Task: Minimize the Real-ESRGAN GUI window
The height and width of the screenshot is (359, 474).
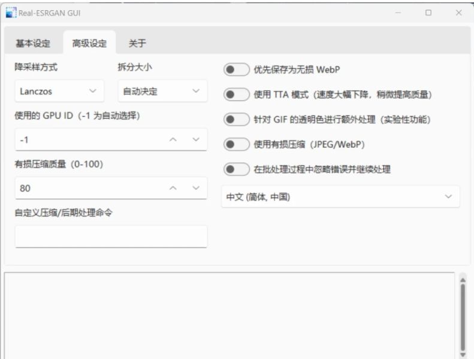Action: tap(398, 13)
